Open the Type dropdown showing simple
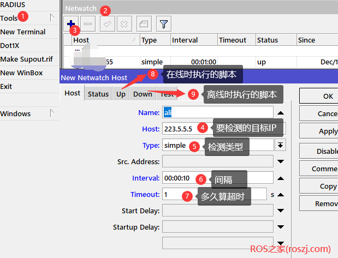 (280, 145)
